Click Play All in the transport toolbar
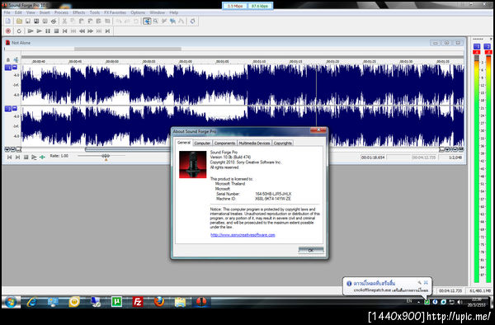The image size is (495, 325). tap(31, 31)
